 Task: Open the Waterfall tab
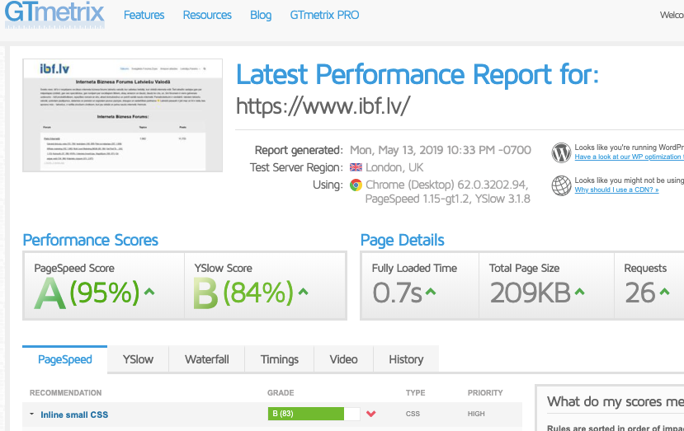pyautogui.click(x=206, y=359)
